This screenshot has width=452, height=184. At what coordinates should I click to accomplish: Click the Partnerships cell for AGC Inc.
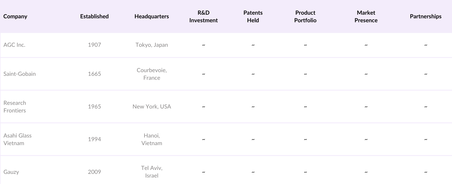click(x=425, y=45)
